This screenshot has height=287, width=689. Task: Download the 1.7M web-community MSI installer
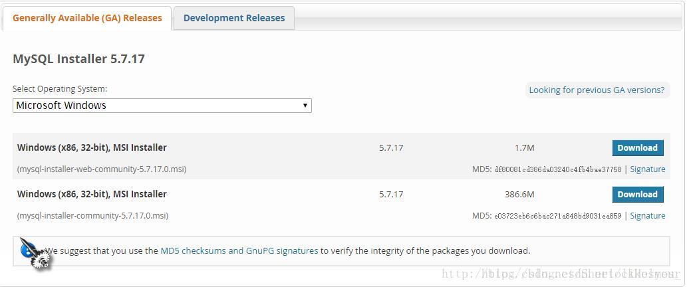point(637,148)
